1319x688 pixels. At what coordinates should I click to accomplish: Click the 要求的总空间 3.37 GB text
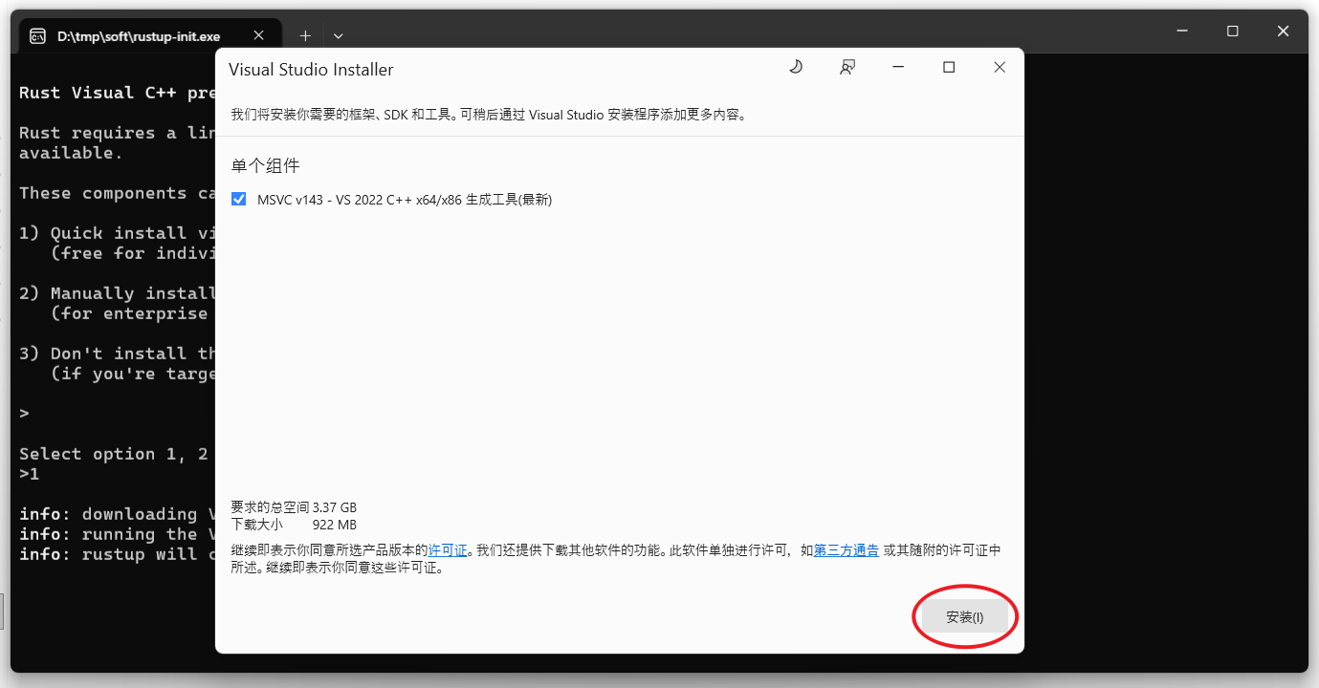(294, 507)
